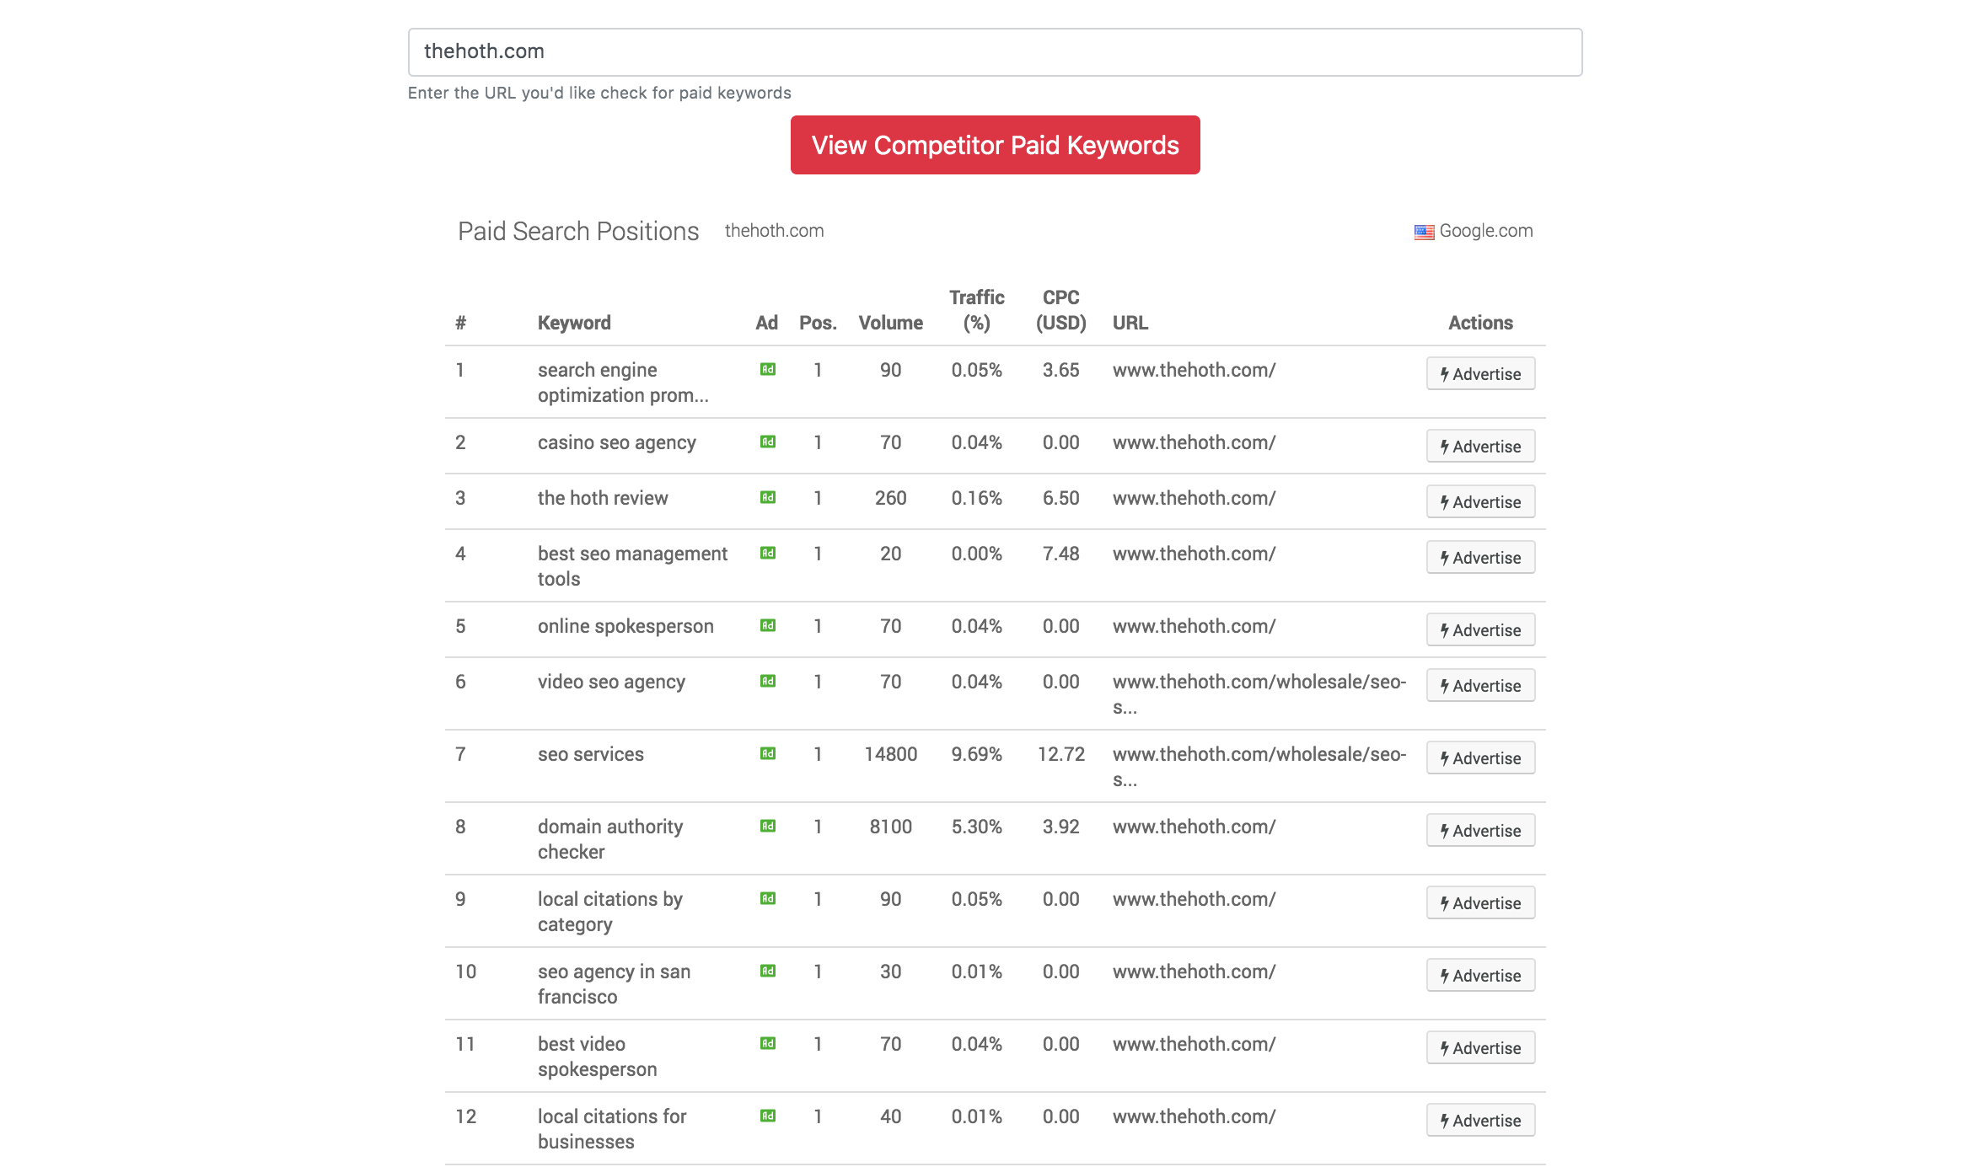Click Advertise button for seo services
The width and height of the screenshot is (1981, 1167).
click(x=1478, y=757)
